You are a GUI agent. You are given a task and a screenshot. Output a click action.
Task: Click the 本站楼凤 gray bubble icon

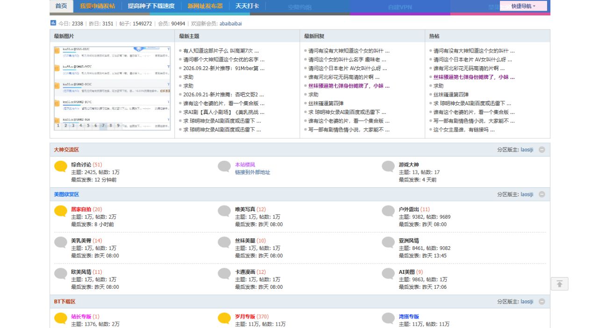(x=225, y=166)
